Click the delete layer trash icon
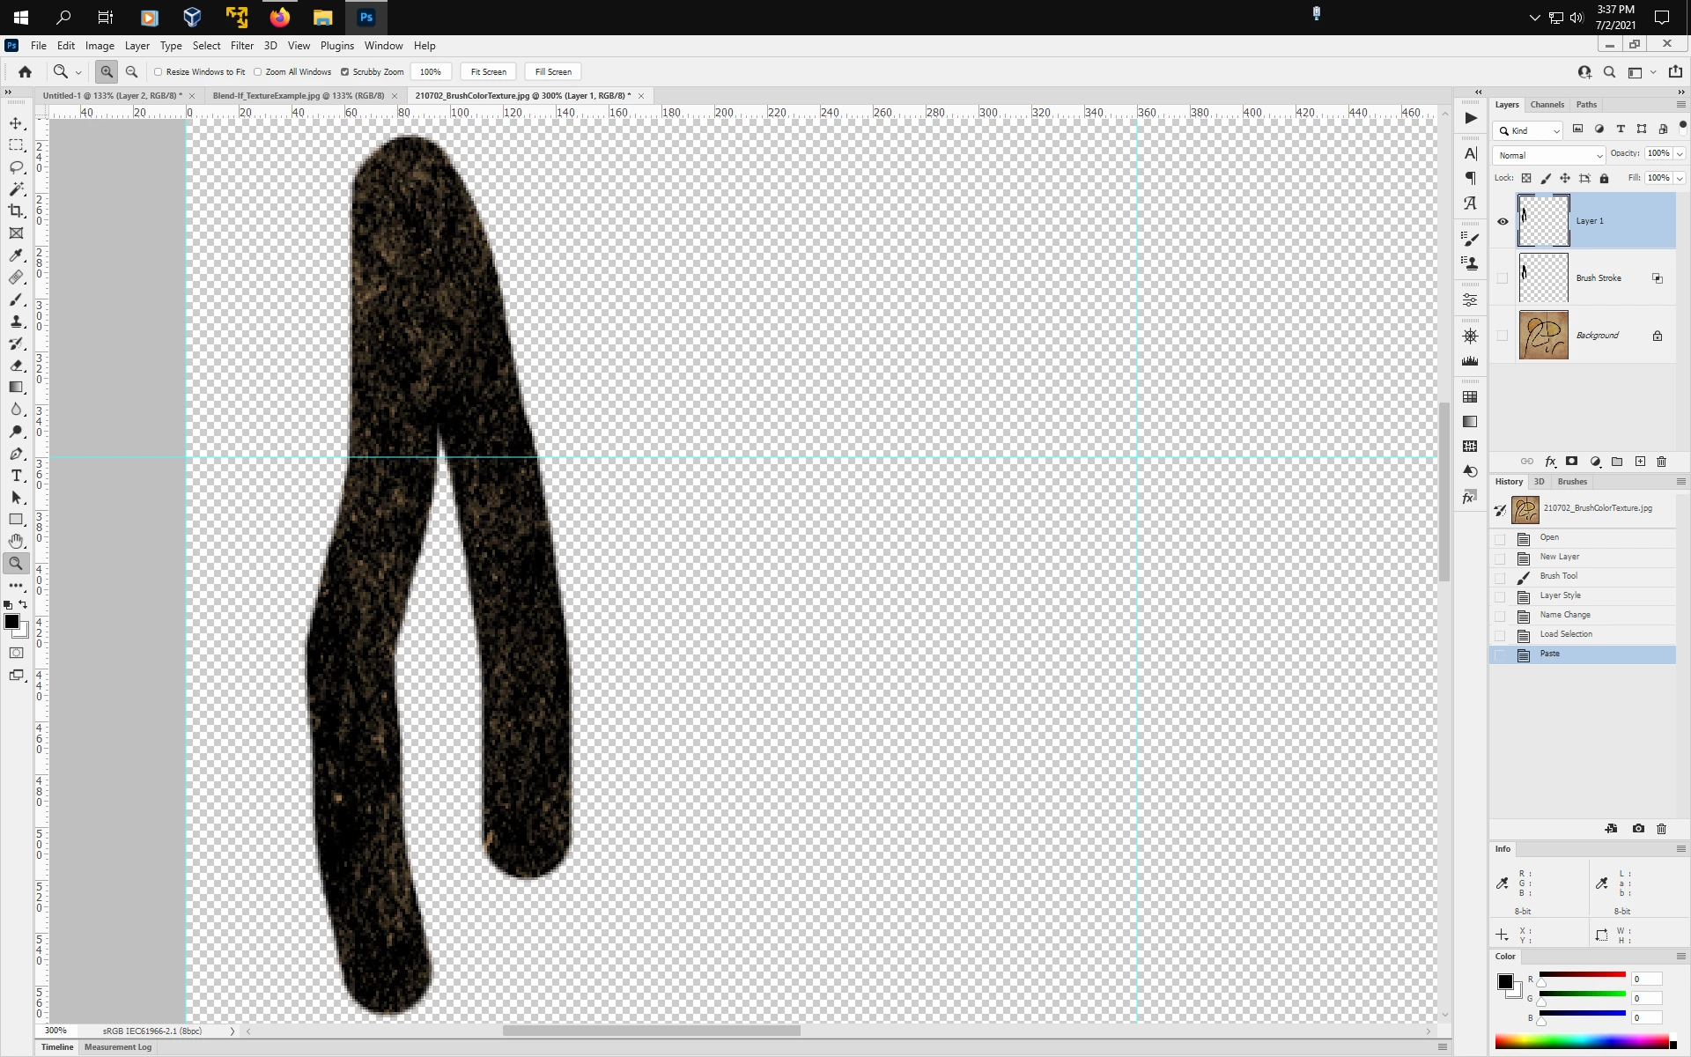This screenshot has width=1691, height=1057. (1661, 462)
